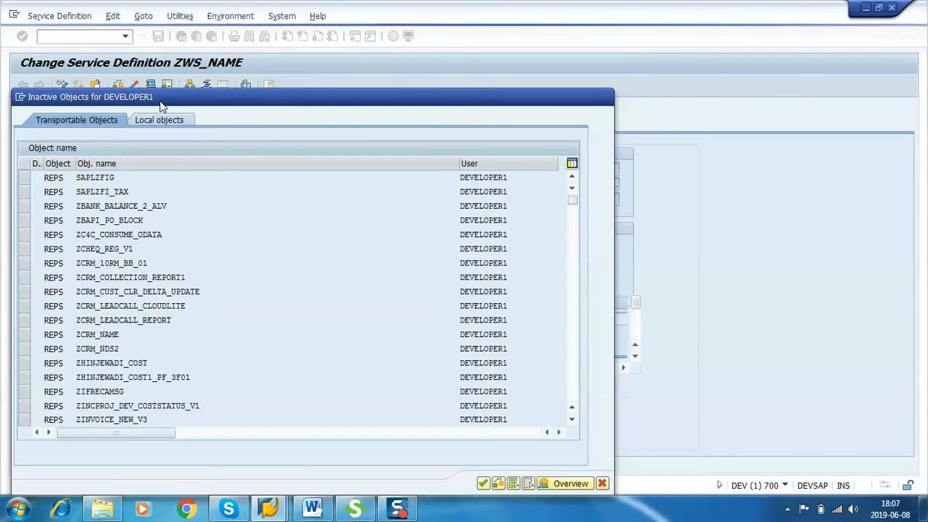Click Save icon in the standard toolbar
The height and width of the screenshot is (522, 928).
point(158,36)
